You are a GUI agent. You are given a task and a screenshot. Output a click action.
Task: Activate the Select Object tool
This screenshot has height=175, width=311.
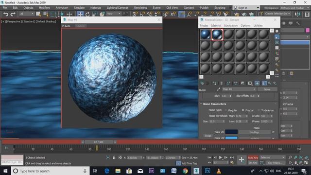(38, 14)
